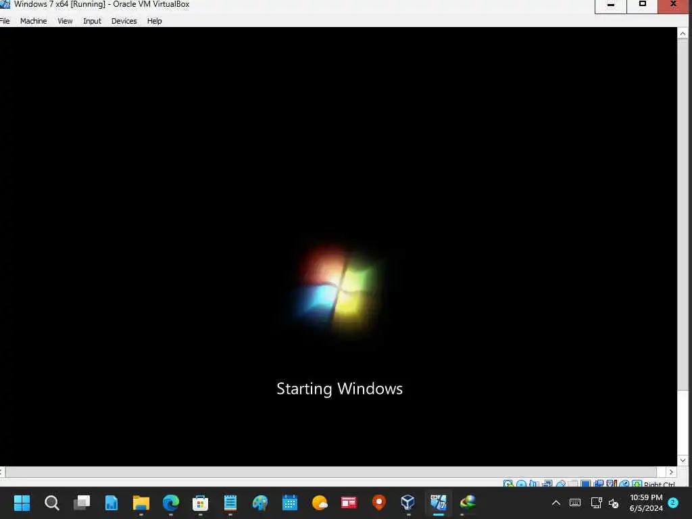
Task: Open Microsoft Edge from the taskbar
Action: coord(171,503)
